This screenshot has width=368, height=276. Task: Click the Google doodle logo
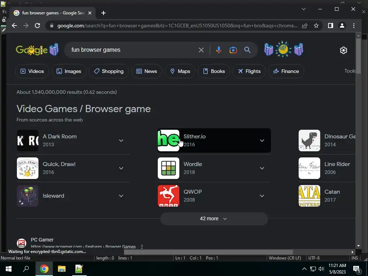[37, 50]
